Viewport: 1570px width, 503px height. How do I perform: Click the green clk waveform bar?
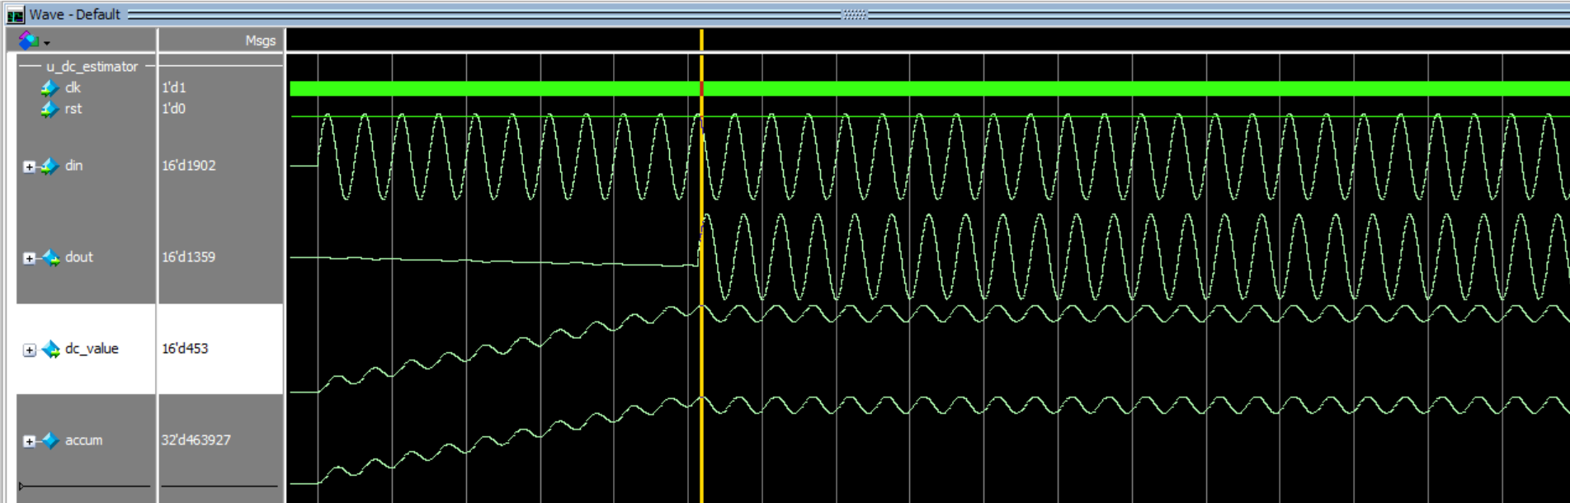[930, 89]
